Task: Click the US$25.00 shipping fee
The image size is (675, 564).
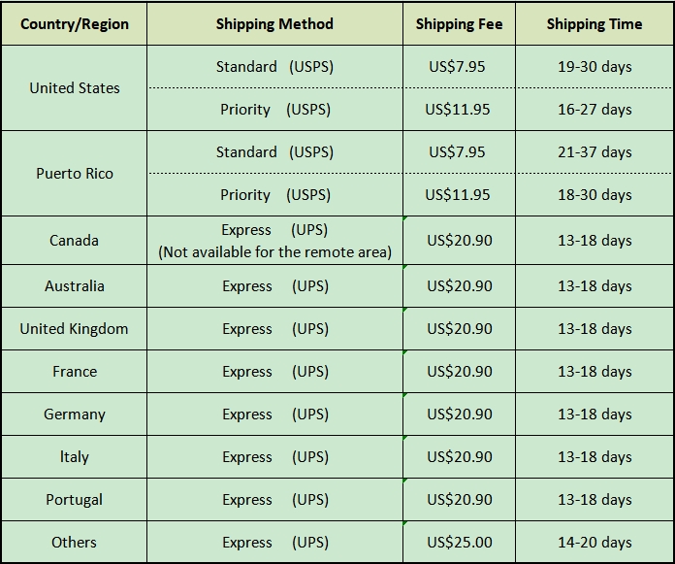Action: (x=459, y=543)
